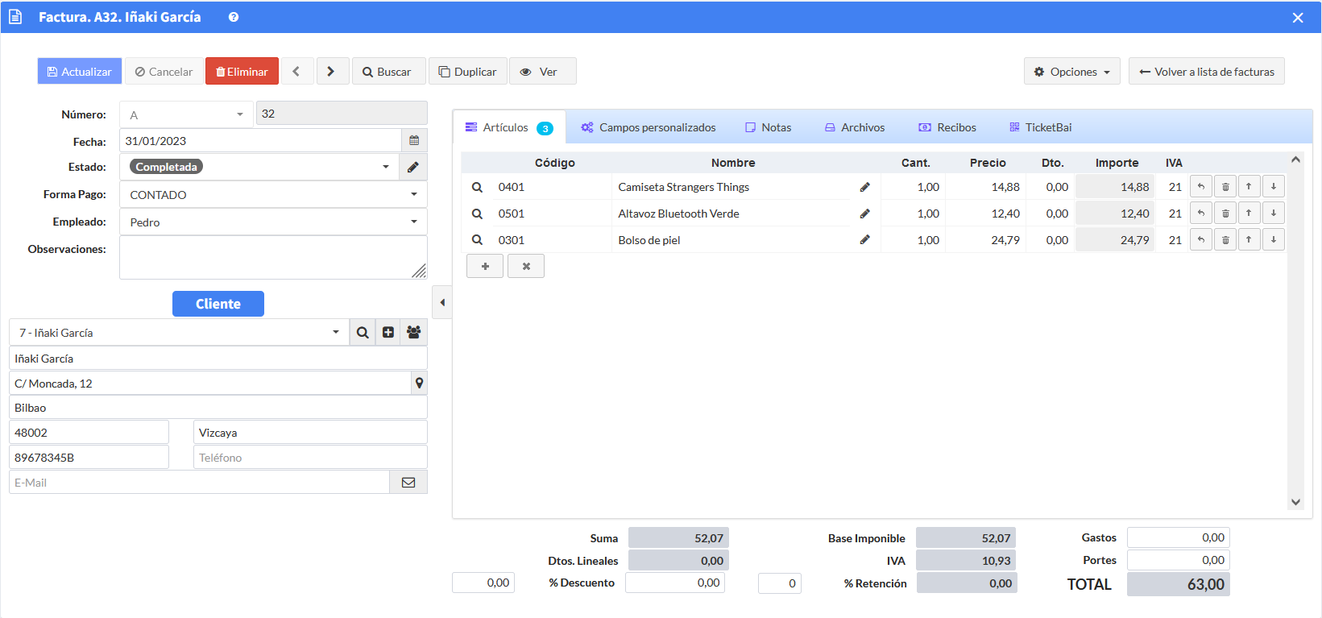Open Campos personalizados tab
Viewport: 1322px width, 618px height.
(649, 127)
